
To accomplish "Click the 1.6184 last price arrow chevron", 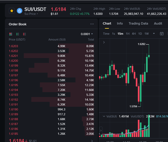I will pyautogui.click(x=92, y=141).
